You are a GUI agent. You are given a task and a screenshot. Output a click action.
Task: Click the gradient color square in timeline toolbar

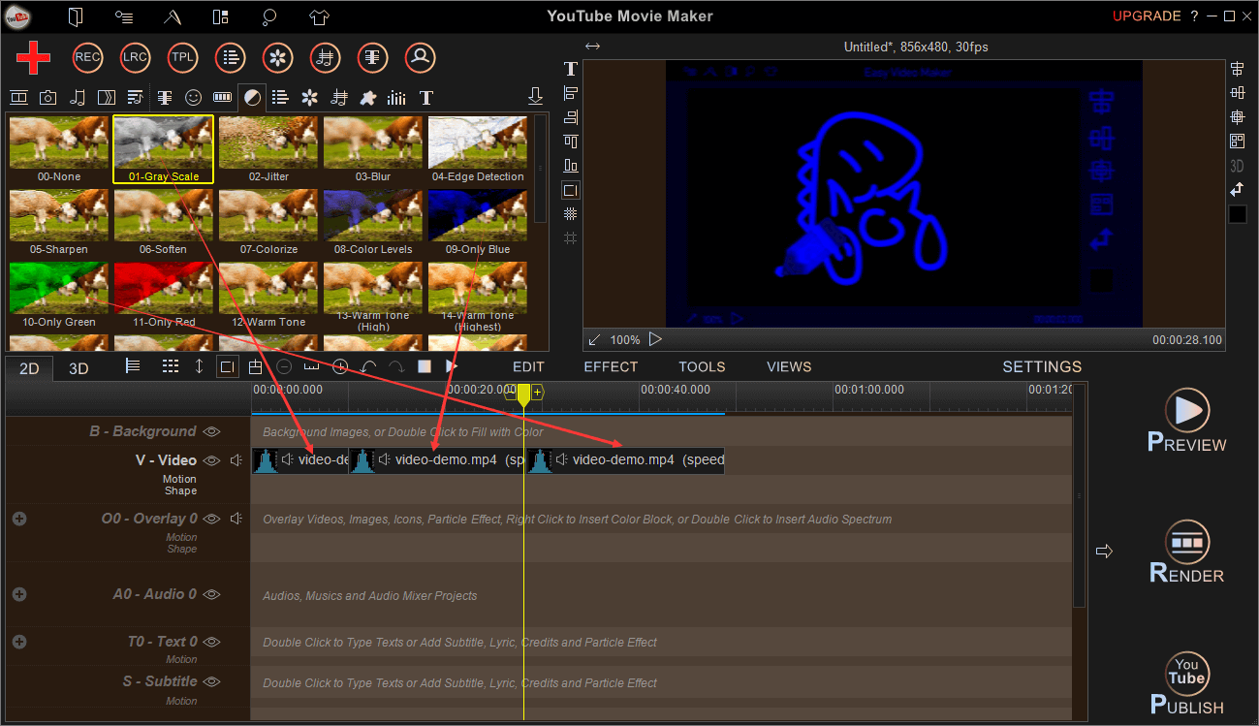tap(424, 366)
